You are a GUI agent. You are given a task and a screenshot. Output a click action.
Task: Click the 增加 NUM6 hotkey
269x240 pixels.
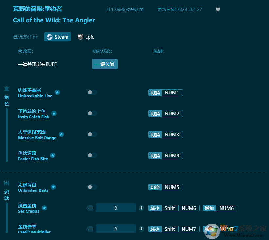pos(220,208)
